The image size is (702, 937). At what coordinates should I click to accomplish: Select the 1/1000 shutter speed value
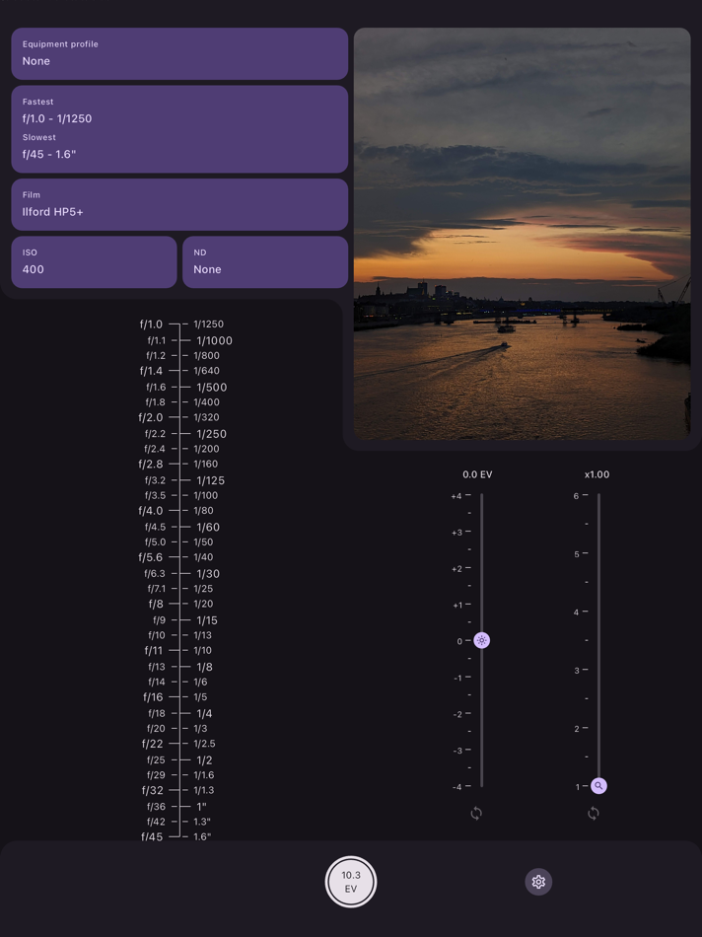[215, 340]
